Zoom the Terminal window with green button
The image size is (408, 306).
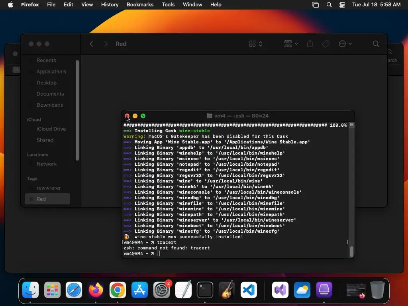tap(143, 116)
